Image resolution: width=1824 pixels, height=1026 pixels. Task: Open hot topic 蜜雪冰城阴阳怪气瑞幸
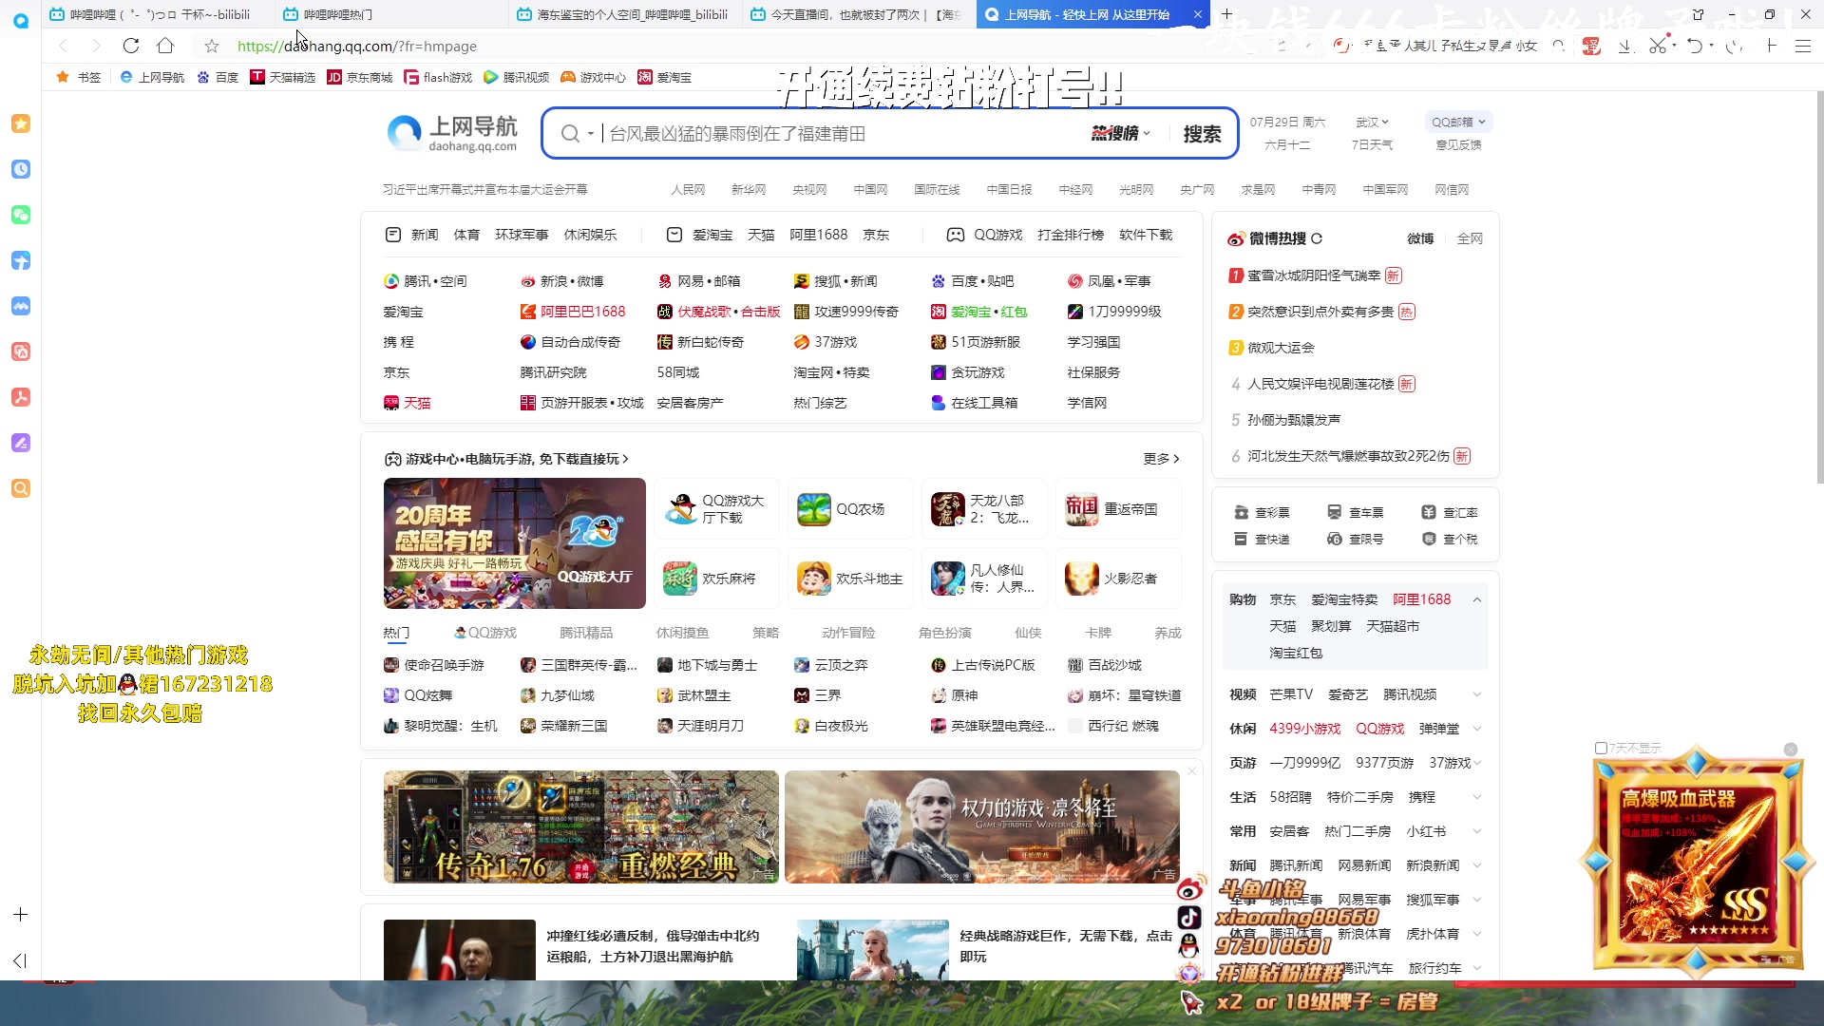(x=1314, y=275)
